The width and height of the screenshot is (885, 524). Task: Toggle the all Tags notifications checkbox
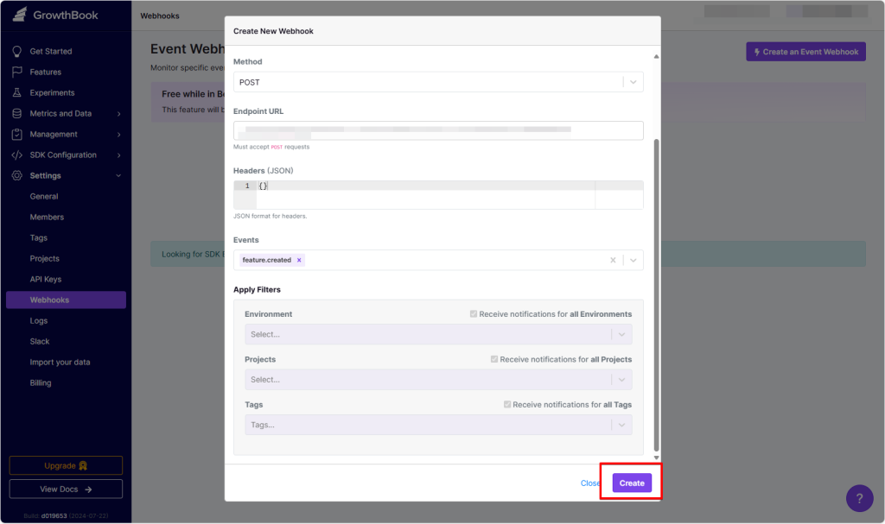coord(506,405)
